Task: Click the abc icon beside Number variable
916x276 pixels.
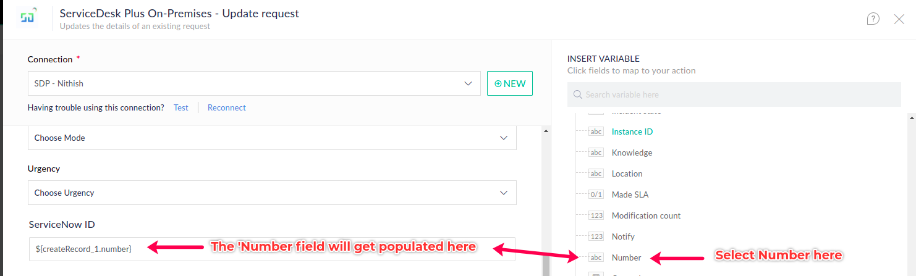Action: click(596, 257)
